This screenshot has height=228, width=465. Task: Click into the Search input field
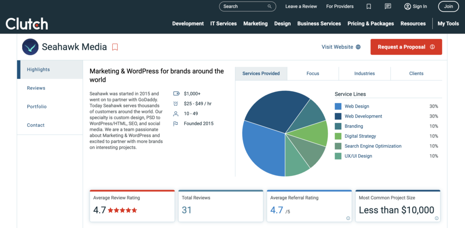click(x=243, y=6)
